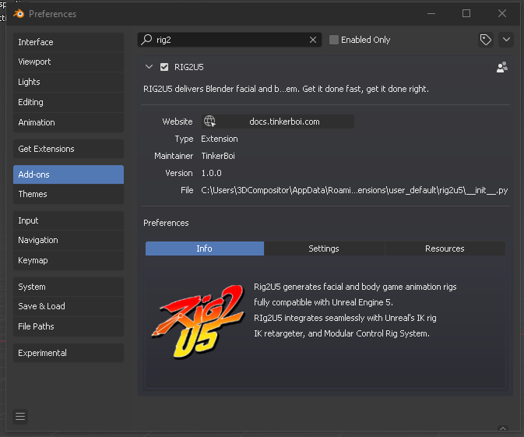This screenshot has height=437, width=524.
Task: Click the tag filter icon
Action: (x=486, y=40)
